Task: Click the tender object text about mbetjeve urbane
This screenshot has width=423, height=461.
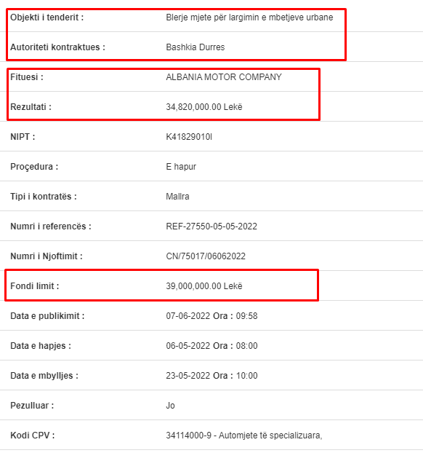Action: [249, 17]
